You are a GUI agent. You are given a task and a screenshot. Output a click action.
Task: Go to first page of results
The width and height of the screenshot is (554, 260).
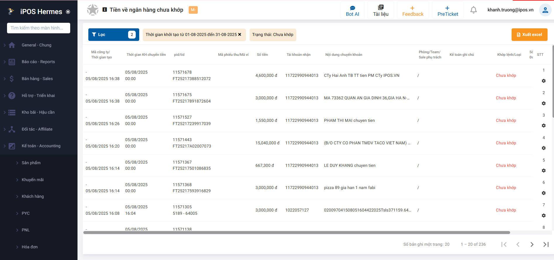tap(504, 245)
